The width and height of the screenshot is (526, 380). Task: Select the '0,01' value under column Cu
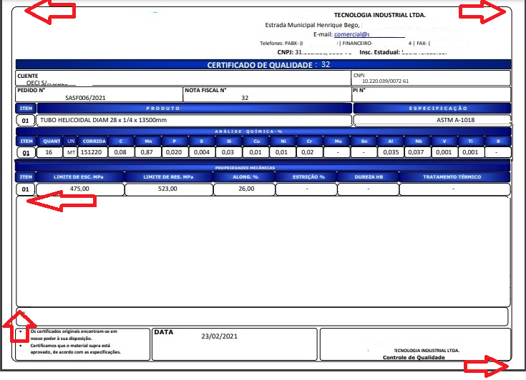click(x=255, y=152)
